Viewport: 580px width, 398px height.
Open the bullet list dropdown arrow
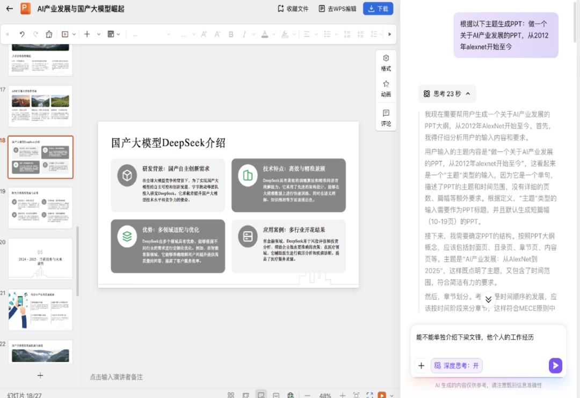click(336, 33)
